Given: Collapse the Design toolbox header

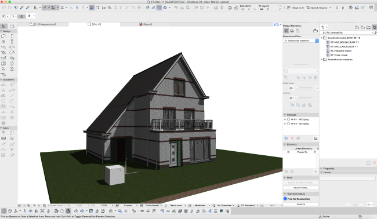Looking at the screenshot, I should [x=1, y=31].
